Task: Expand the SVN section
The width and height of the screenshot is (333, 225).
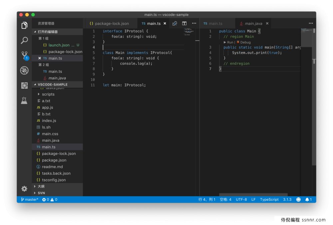Action: pyautogui.click(x=57, y=193)
